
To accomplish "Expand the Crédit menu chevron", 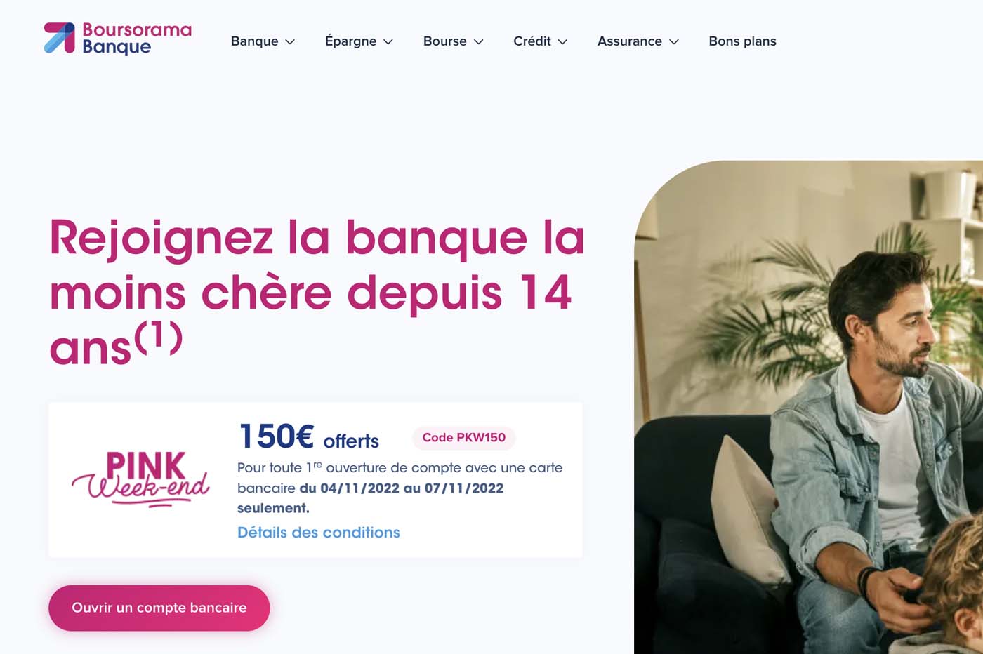I will (x=562, y=42).
